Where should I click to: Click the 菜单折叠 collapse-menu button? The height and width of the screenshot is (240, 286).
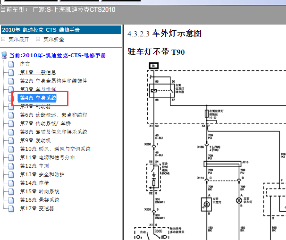[54, 39]
